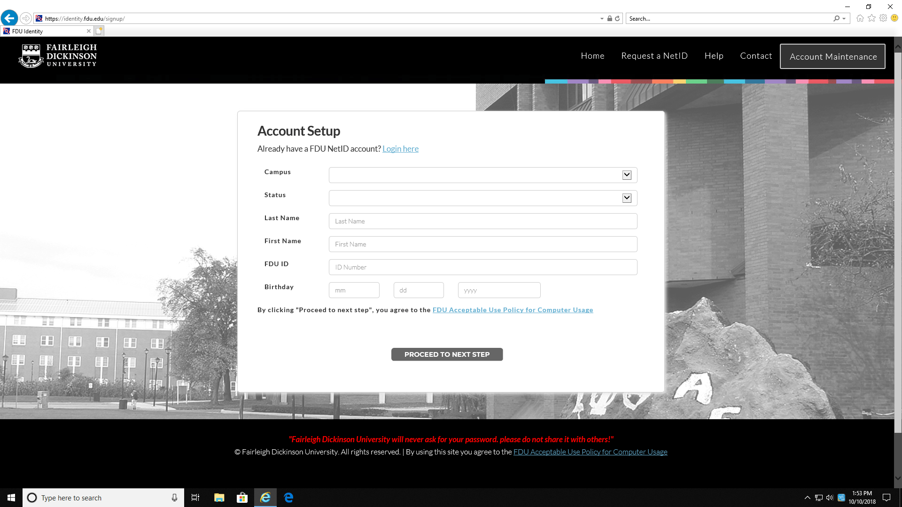Open Microsoft Store from the taskbar
Viewport: 902px width, 507px height.
tap(242, 498)
